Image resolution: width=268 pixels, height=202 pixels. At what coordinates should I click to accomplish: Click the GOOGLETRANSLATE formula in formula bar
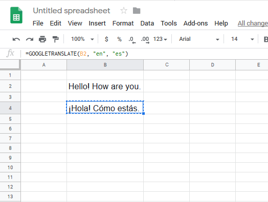tap(77, 54)
